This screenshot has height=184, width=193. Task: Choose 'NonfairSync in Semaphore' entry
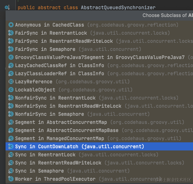[x=99, y=114]
